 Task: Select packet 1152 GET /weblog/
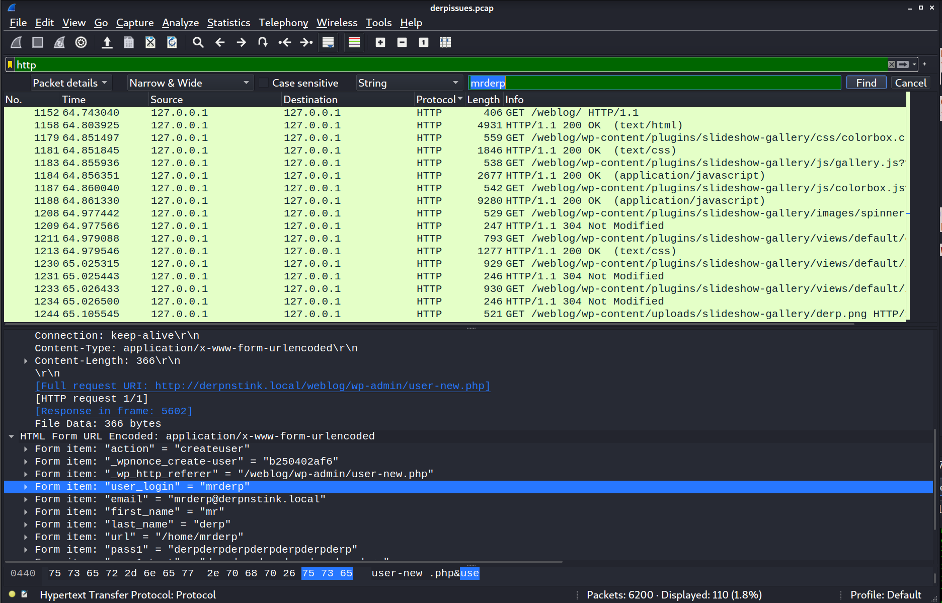coord(454,113)
